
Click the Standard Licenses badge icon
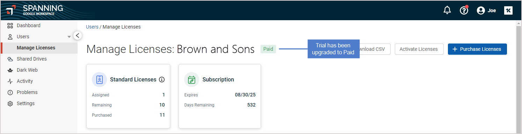[100, 79]
